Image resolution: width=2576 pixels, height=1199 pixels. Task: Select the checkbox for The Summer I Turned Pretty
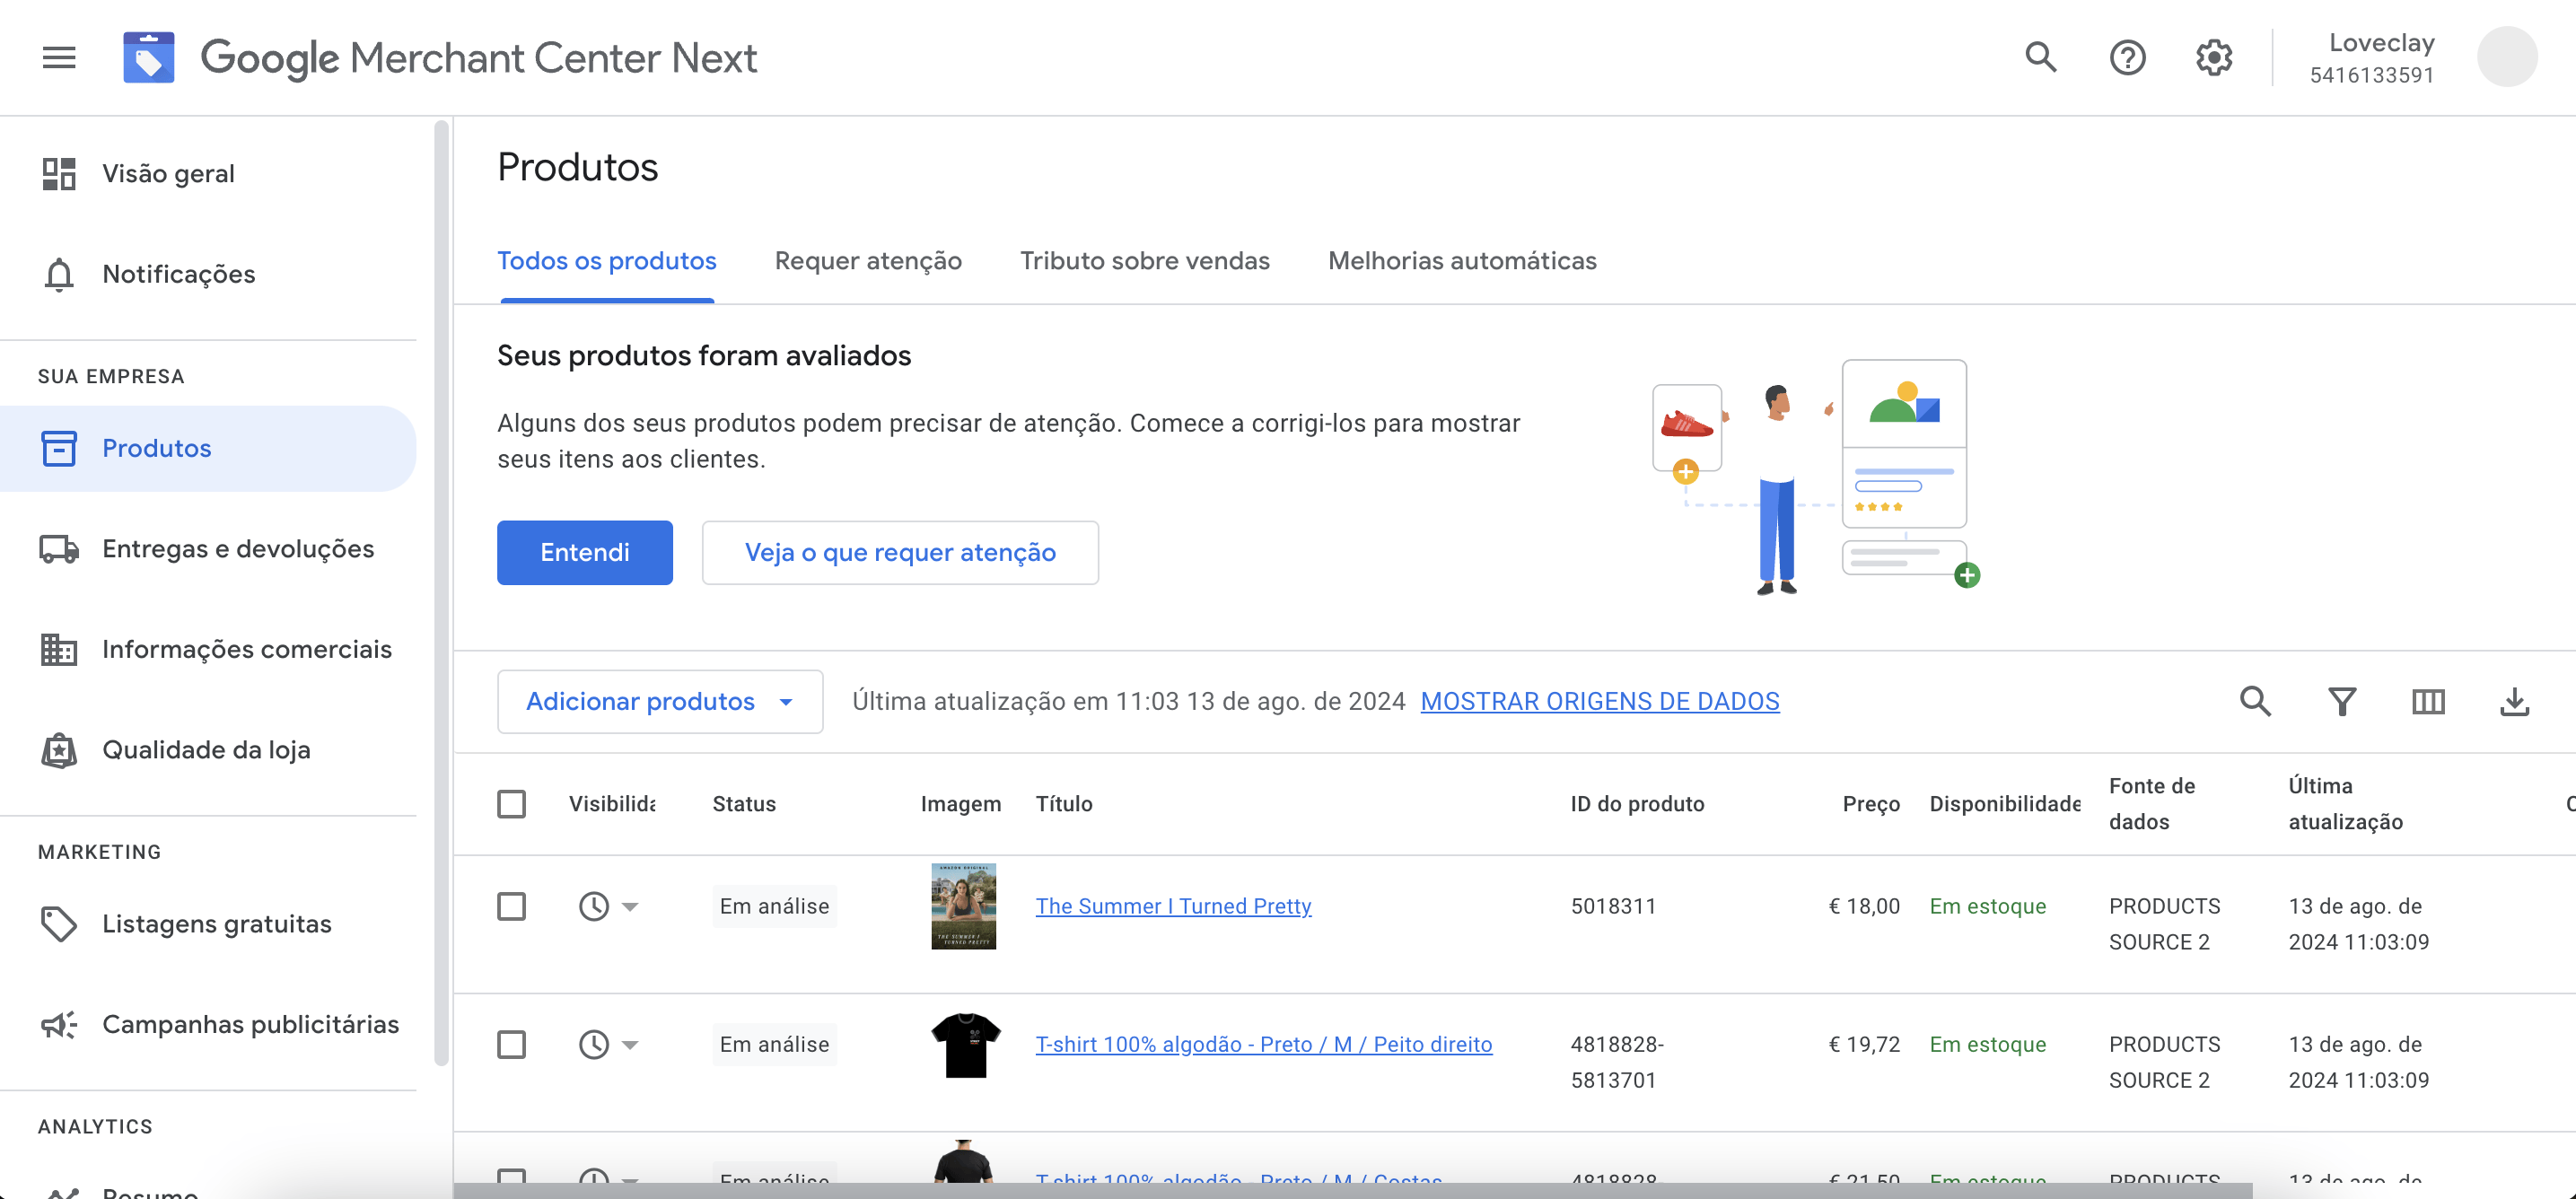[513, 906]
